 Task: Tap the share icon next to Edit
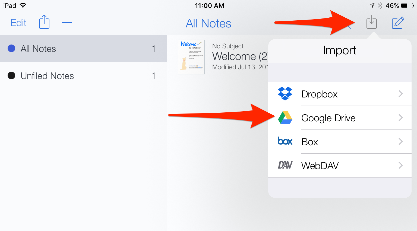coord(44,22)
